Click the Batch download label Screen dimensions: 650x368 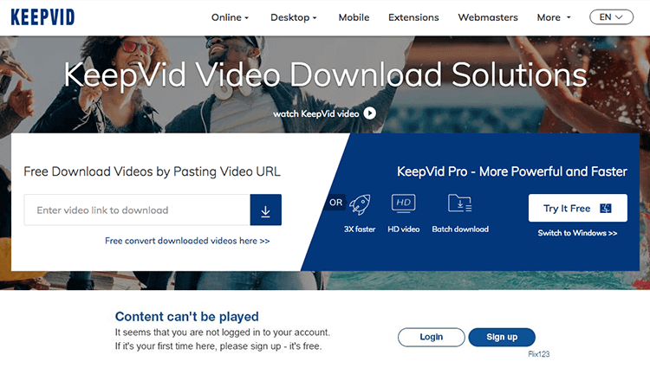[460, 229]
